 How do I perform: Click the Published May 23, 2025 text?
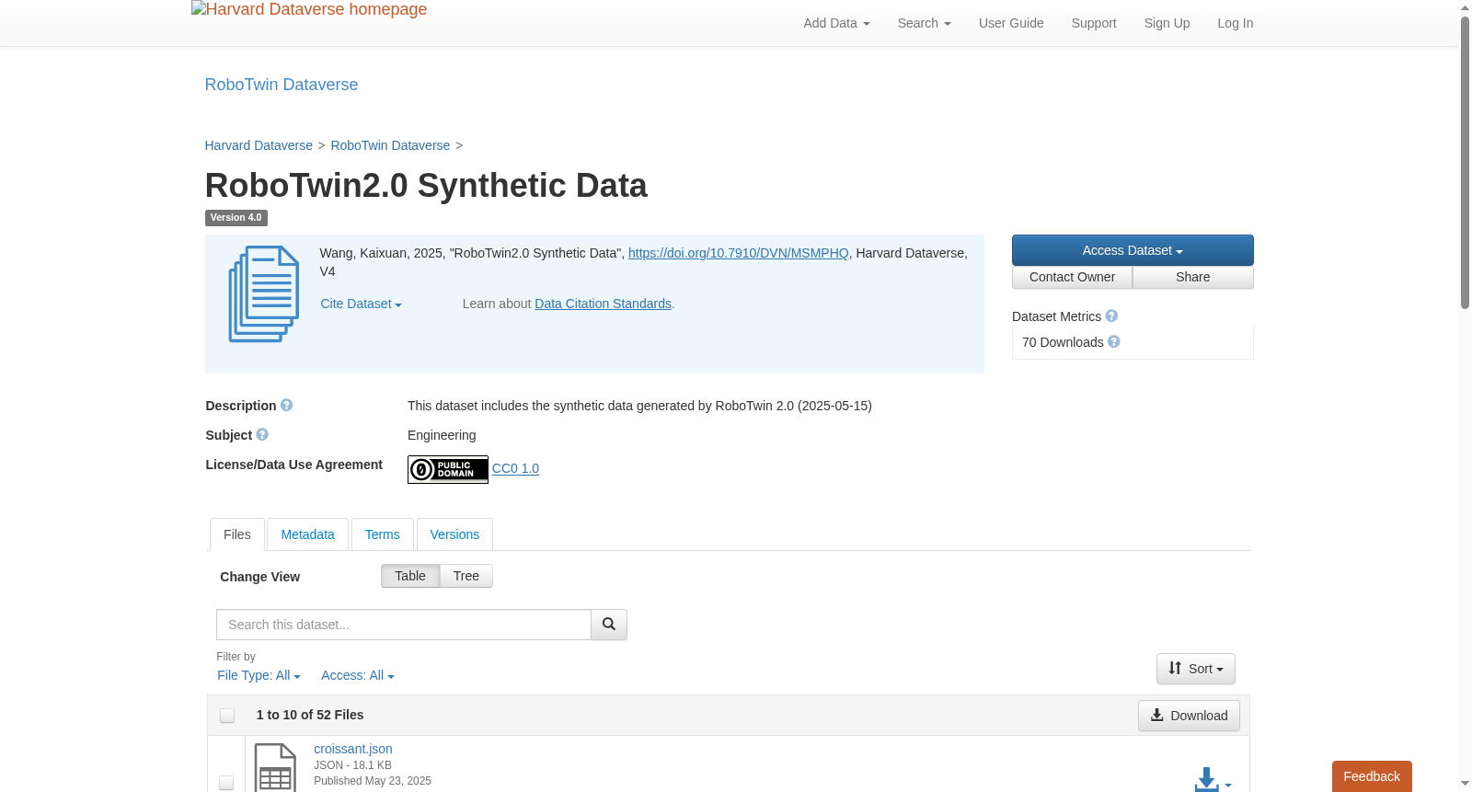[373, 781]
